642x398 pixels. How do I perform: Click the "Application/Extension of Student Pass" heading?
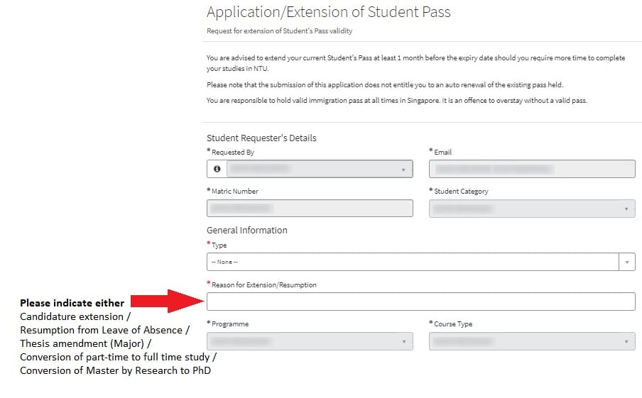(x=328, y=12)
